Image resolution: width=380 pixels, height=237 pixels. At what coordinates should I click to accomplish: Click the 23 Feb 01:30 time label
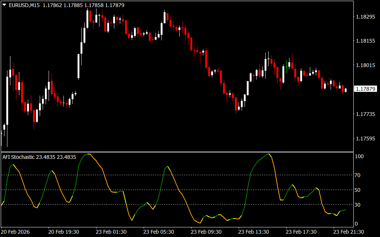(x=111, y=232)
